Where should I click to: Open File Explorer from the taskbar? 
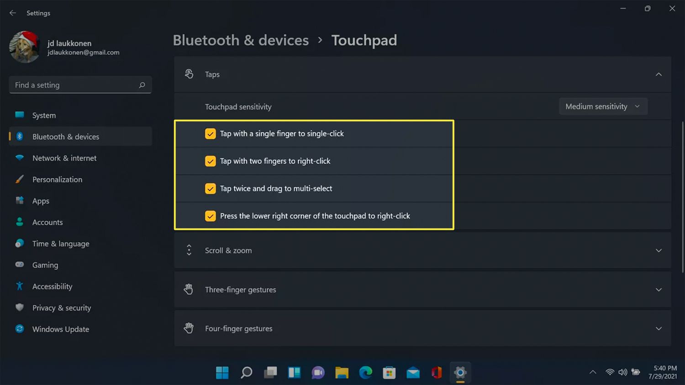[x=342, y=373]
